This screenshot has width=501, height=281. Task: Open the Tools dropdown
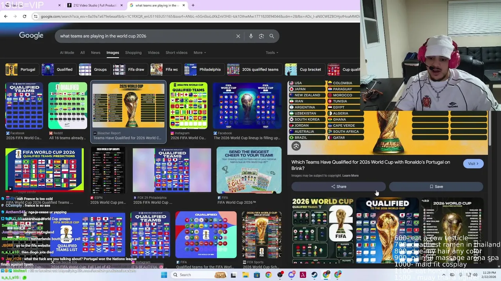pos(272,53)
